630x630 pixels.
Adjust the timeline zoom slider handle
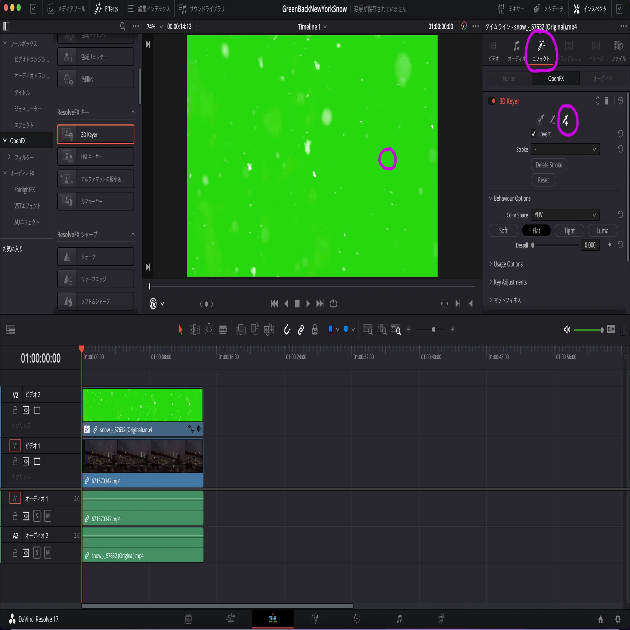pos(433,330)
